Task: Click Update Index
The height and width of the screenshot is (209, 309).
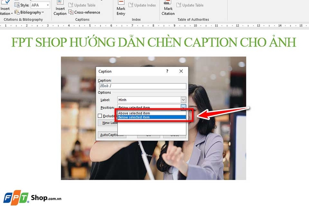Action: point(142,5)
